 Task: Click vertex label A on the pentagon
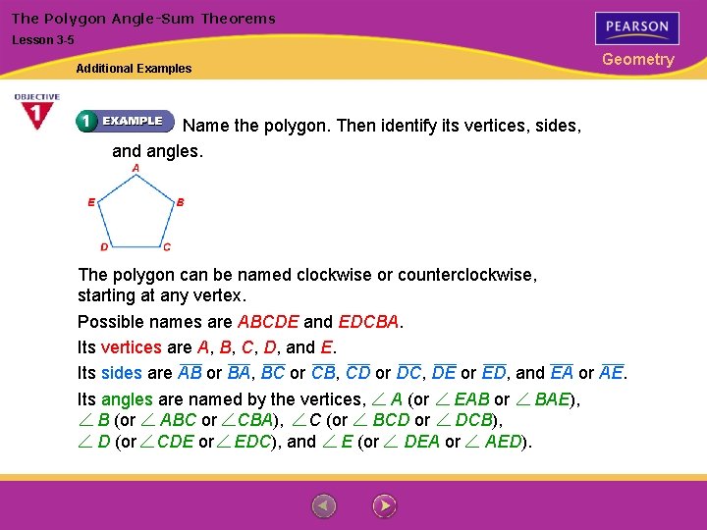136,168
